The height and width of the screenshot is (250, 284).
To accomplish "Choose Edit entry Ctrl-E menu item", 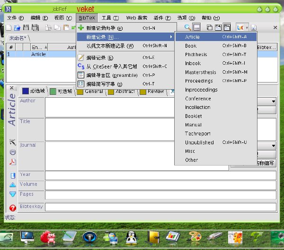I will 125,58.
